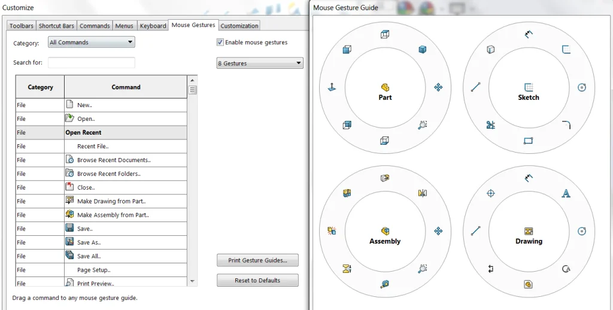Select the Menus tab

125,26
